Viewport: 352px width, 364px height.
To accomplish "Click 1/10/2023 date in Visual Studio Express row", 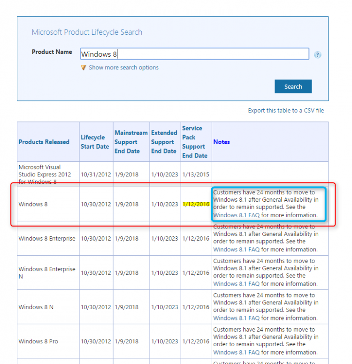I will pyautogui.click(x=164, y=174).
